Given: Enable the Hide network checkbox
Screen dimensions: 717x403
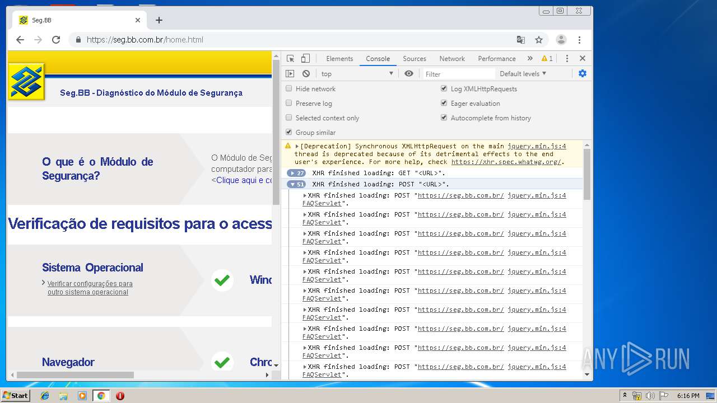Looking at the screenshot, I should (289, 88).
